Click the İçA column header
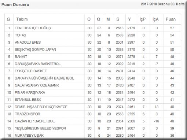This screenshot has height=140, width=187. point(155,19)
